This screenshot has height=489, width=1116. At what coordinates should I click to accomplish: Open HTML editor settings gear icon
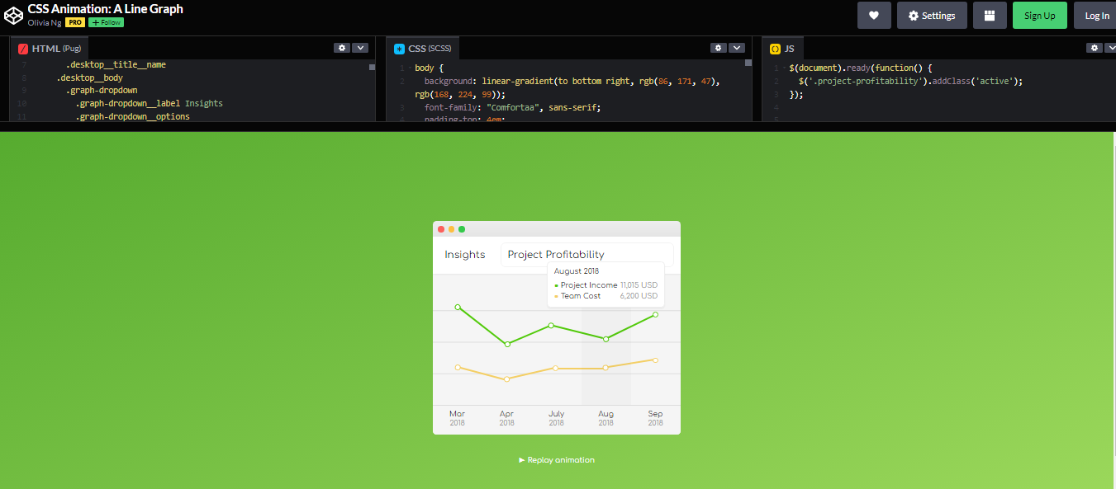[342, 48]
